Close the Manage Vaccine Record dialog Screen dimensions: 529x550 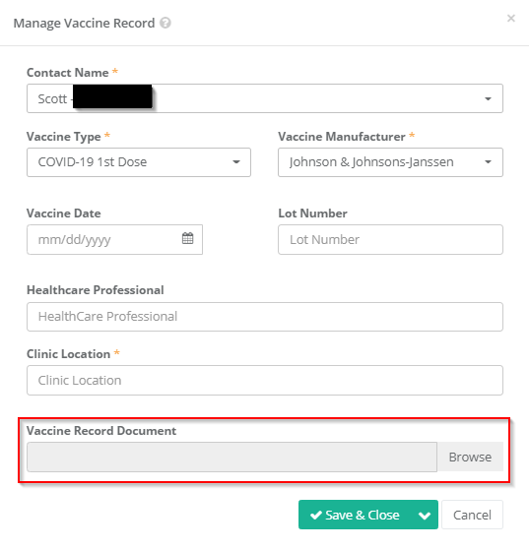(511, 19)
